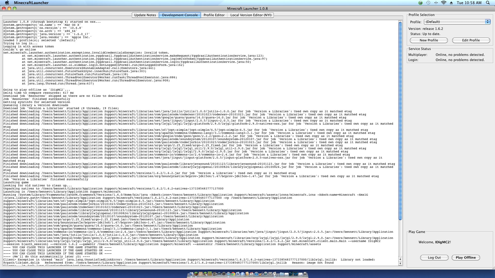Viewport: 495px width, 278px height.
Task: Click the New Profile button
Action: 429,40
